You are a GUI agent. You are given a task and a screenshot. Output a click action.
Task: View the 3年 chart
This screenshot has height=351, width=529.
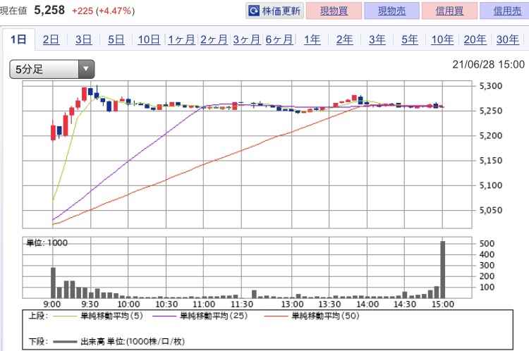377,39
